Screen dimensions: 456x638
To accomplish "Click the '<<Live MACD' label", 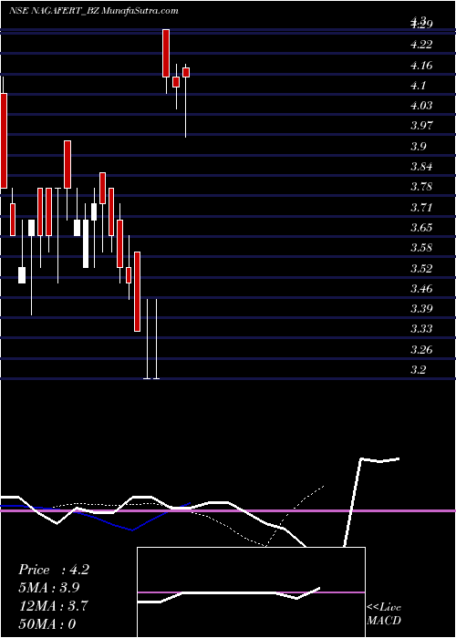I will (x=384, y=614).
